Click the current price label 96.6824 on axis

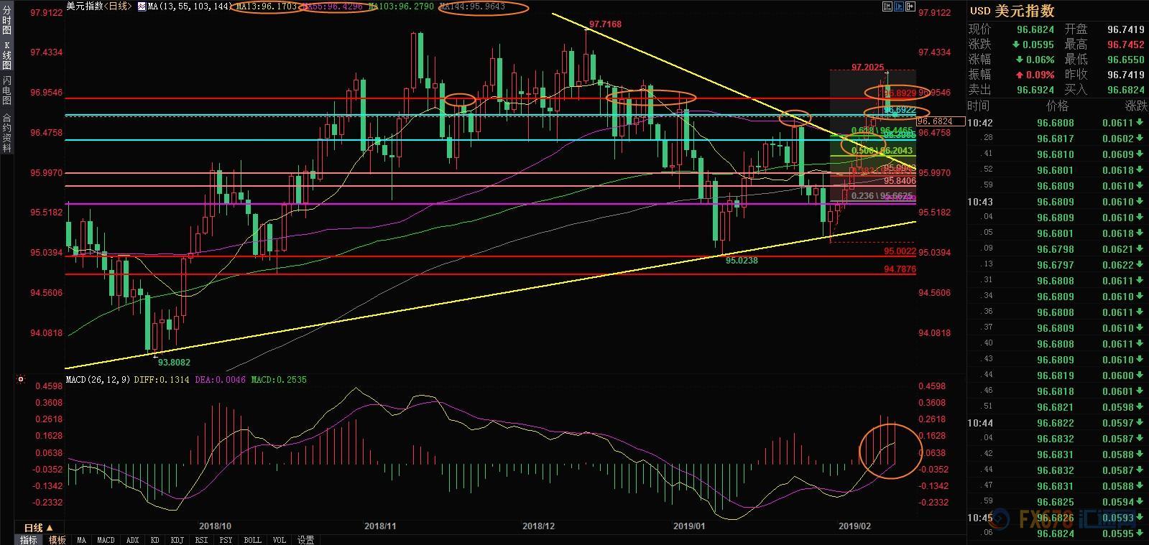[x=934, y=121]
